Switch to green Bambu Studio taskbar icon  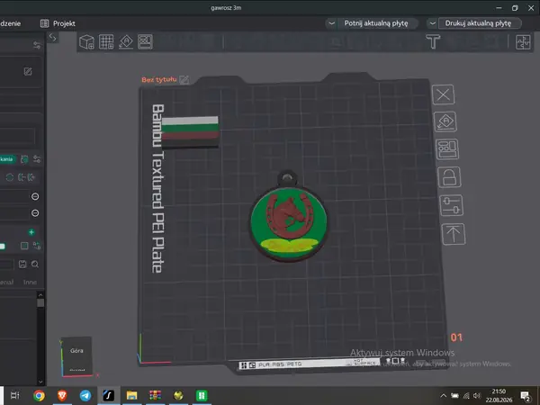[x=202, y=395]
